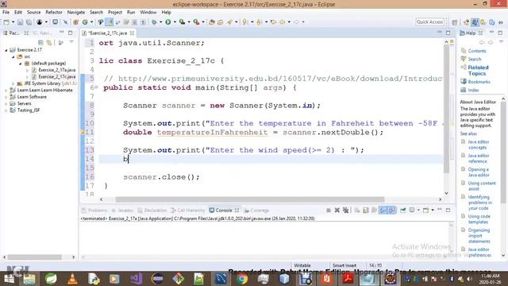Click the Coverage launch icon in the toolbar
The height and width of the screenshot is (286, 508).
pyautogui.click(x=182, y=22)
